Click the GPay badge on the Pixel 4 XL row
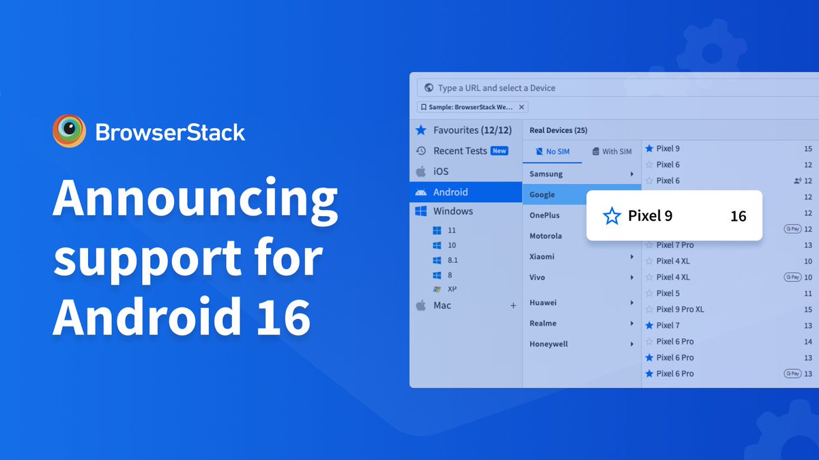Image resolution: width=819 pixels, height=460 pixels. [792, 277]
